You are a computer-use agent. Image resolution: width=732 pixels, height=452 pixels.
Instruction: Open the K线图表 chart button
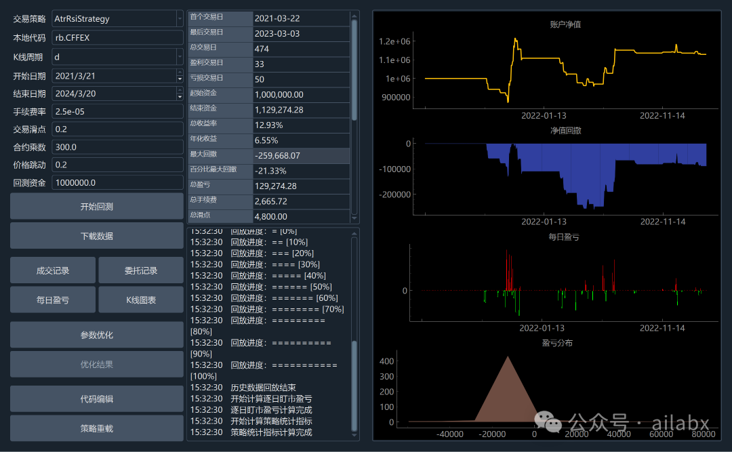(x=141, y=300)
